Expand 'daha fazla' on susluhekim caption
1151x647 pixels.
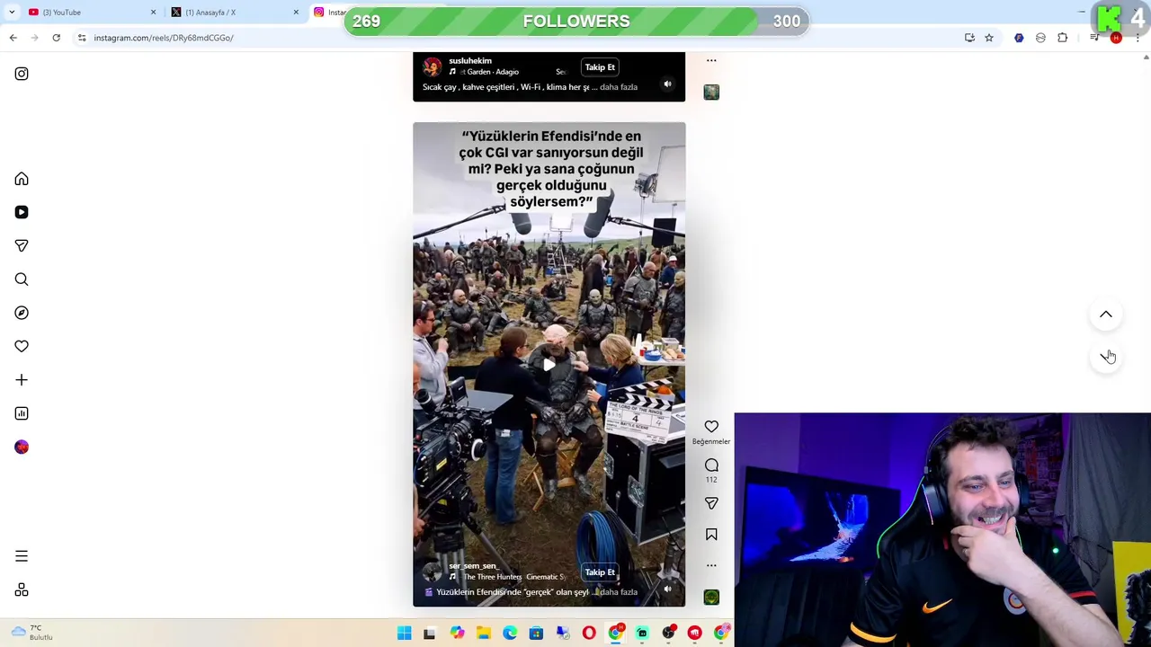619,87
